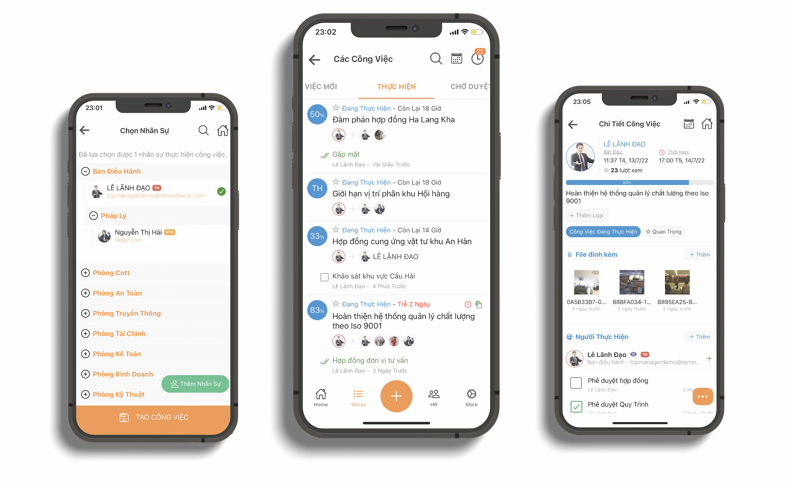Tap Thêm Nhân Sự button in personnel screen
This screenshot has width=786, height=487.
tap(198, 385)
